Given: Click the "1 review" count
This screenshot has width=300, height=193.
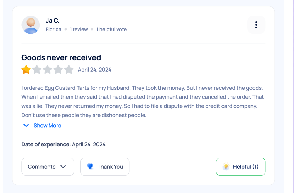Looking at the screenshot, I should pos(79,29).
